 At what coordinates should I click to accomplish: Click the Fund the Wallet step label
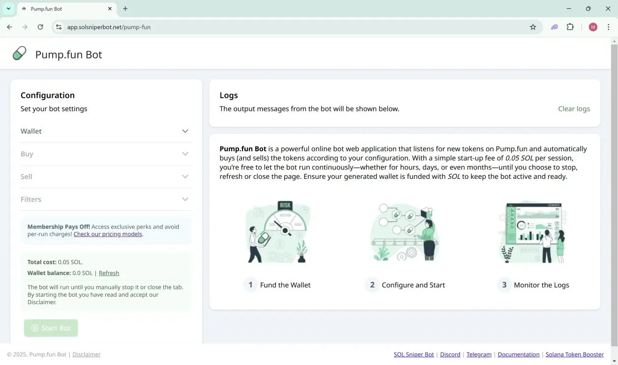tap(285, 285)
